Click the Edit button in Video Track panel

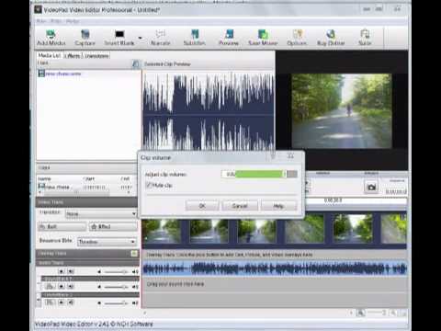pos(62,227)
